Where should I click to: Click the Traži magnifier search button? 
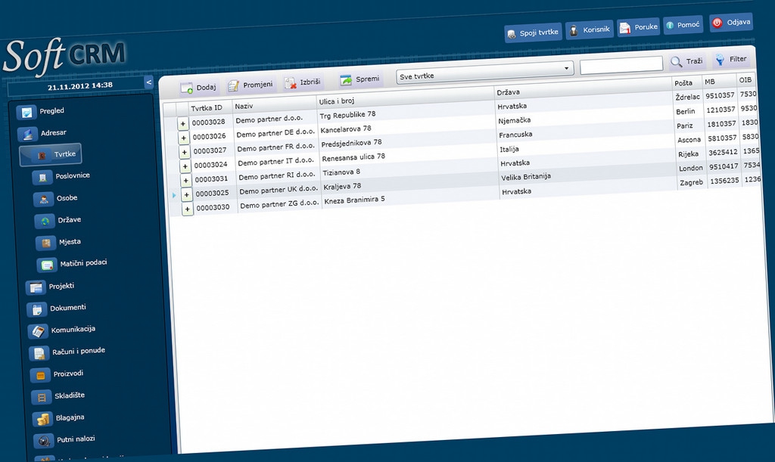click(x=686, y=62)
